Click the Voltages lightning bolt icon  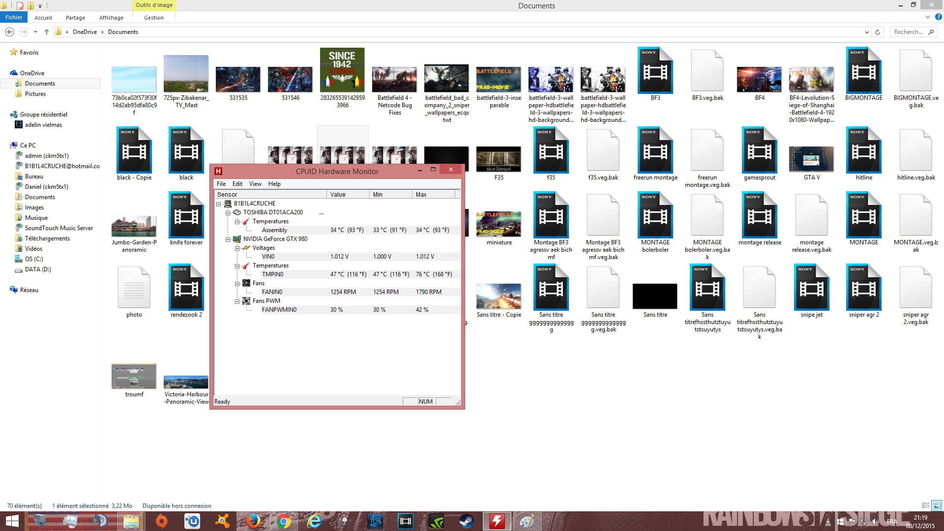[x=246, y=248]
